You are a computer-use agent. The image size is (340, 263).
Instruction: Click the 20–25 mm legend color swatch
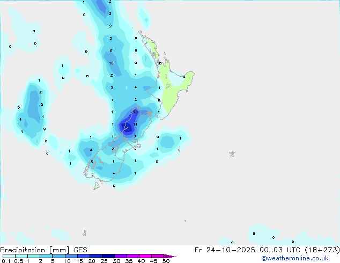pyautogui.click(x=96, y=256)
